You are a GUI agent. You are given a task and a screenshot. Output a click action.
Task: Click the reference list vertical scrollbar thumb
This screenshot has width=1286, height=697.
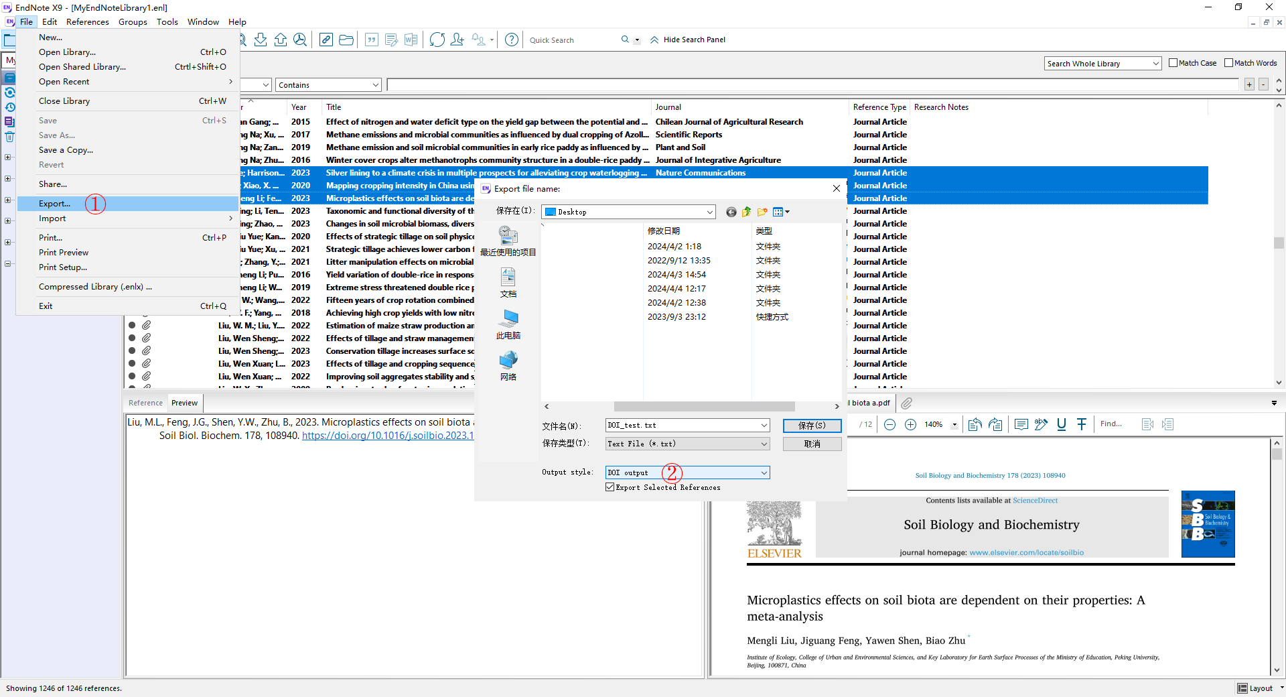pyautogui.click(x=1279, y=243)
